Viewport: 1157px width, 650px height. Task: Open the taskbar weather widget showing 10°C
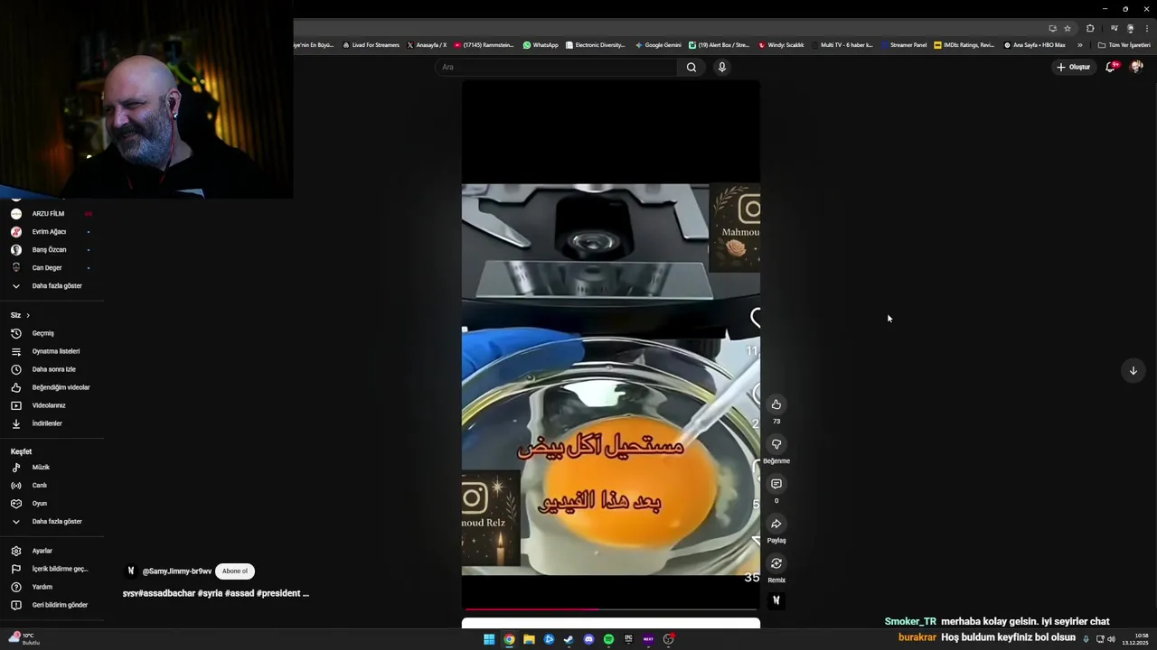click(x=24, y=638)
